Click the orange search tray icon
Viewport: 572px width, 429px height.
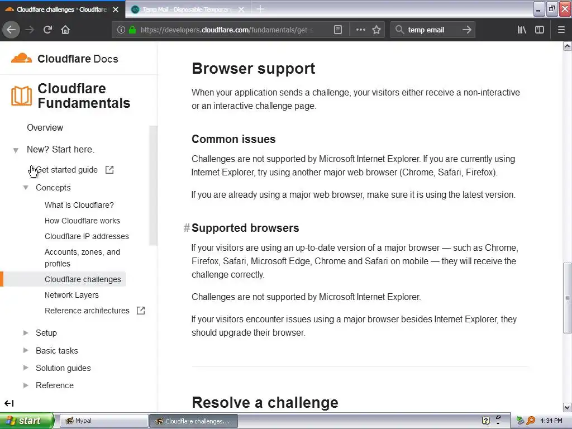(531, 421)
